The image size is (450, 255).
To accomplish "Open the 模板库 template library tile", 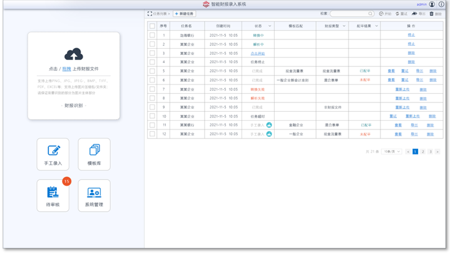I will (94, 154).
